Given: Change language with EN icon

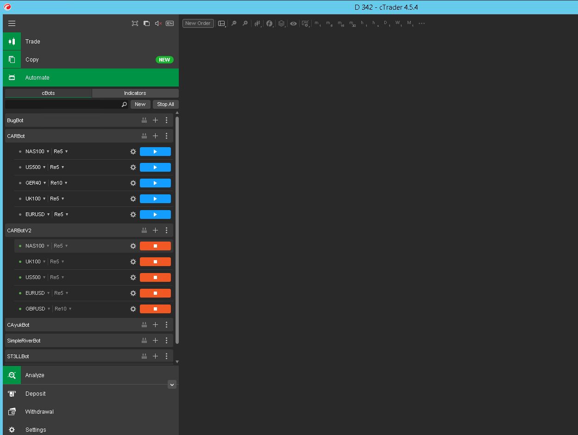Looking at the screenshot, I should [170, 23].
